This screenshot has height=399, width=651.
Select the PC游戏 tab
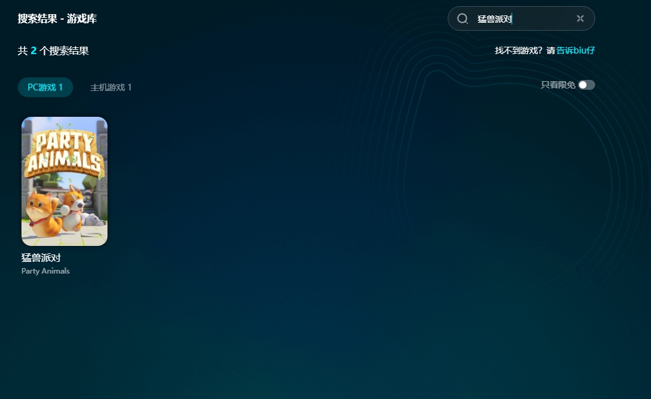point(45,87)
